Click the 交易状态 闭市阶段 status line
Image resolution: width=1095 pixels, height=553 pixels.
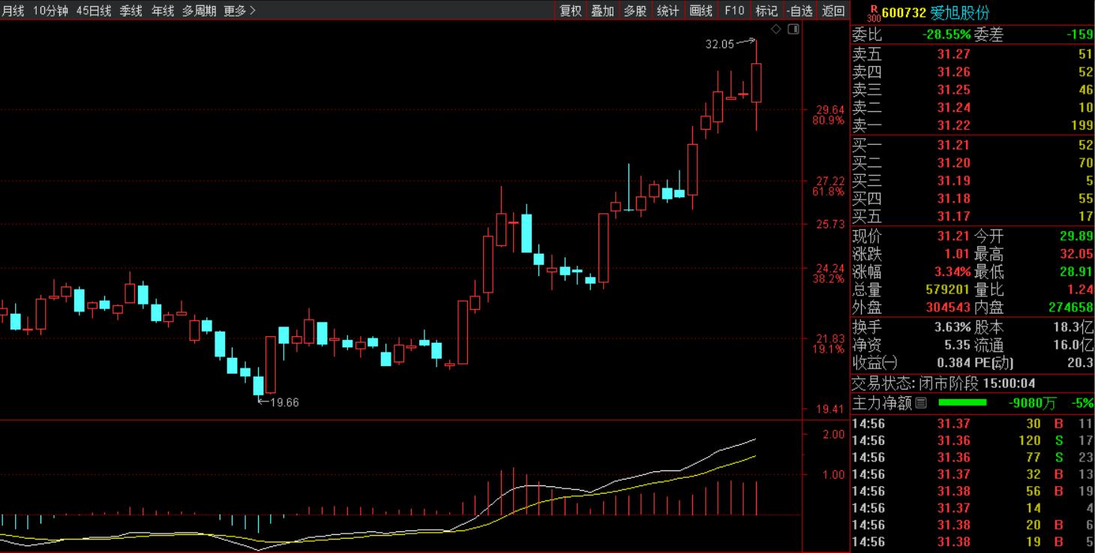944,383
